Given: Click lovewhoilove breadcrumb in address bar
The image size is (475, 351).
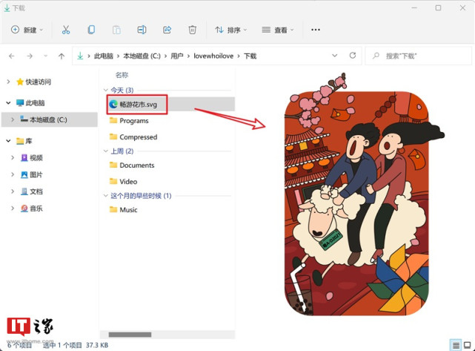Looking at the screenshot, I should tap(213, 56).
